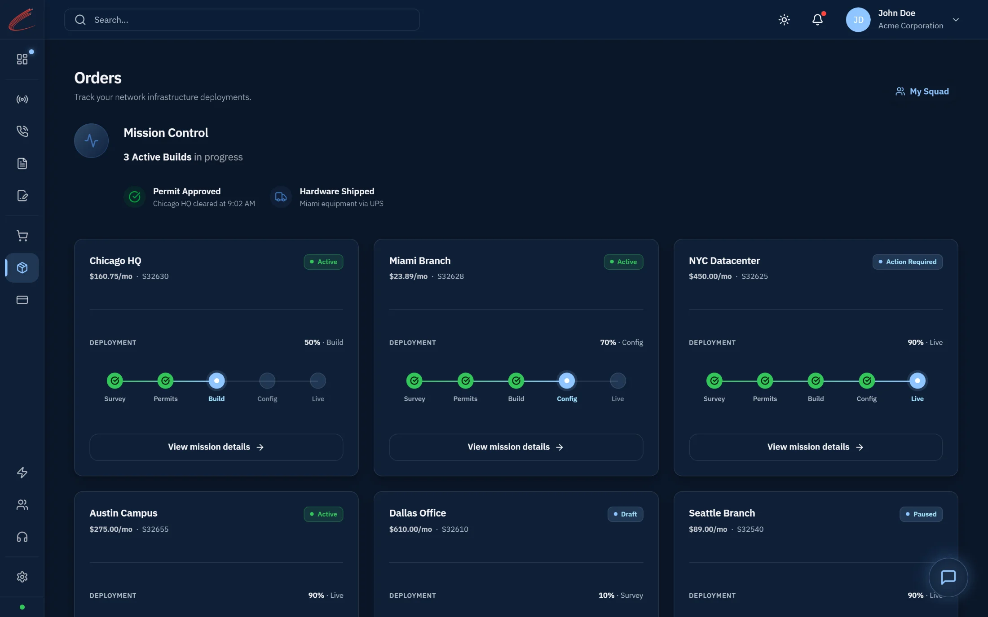Toggle light theme with sun icon
This screenshot has height=617, width=988.
click(784, 20)
